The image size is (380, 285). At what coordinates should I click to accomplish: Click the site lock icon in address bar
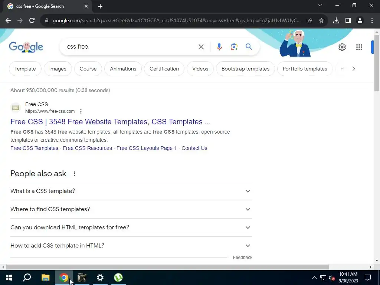(47, 21)
